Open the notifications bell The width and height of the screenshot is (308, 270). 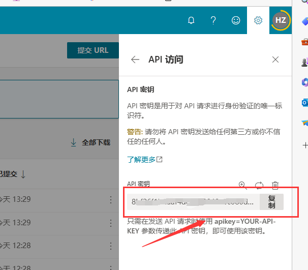click(x=191, y=20)
